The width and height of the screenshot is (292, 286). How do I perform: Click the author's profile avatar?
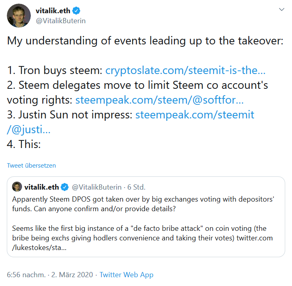pyautogui.click(x=19, y=15)
